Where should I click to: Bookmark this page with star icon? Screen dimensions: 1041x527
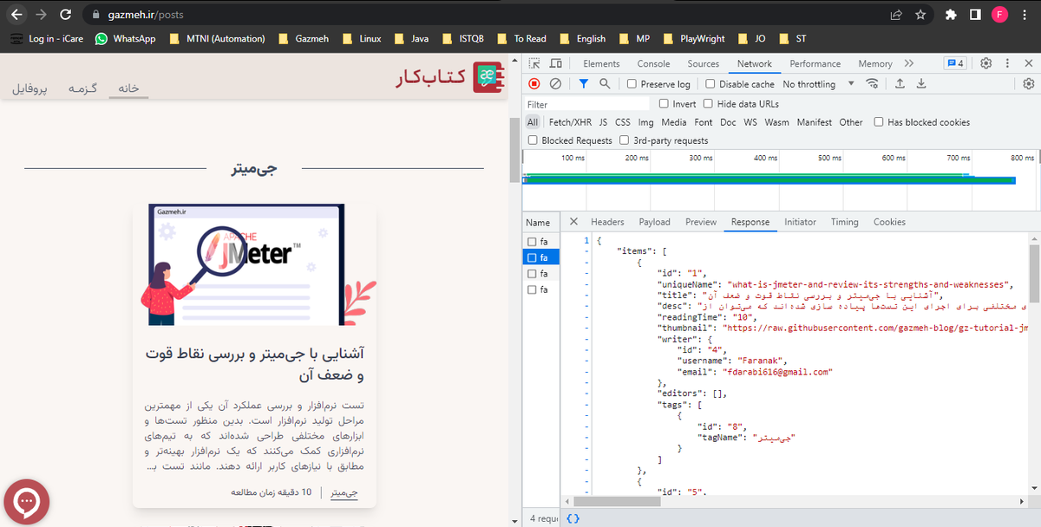point(920,15)
